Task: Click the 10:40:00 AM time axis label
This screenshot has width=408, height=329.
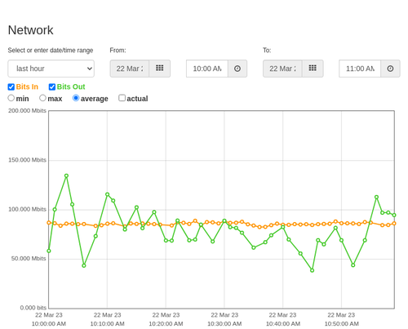Action: [x=283, y=324]
